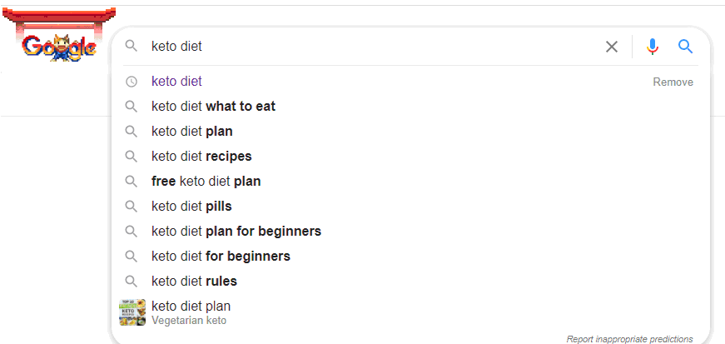The image size is (725, 344).
Task: Select suggestion 'keto diet what to eat'
Action: click(213, 107)
